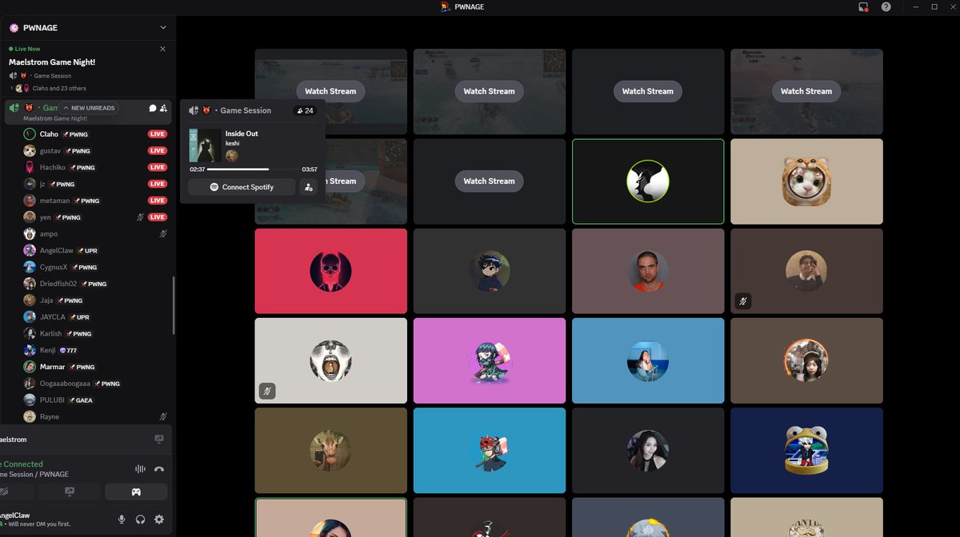This screenshot has height=537, width=960.
Task: Open the PWNAGE server dropdown menu
Action: [163, 27]
